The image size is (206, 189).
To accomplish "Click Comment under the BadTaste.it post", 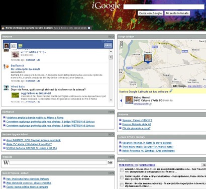I will pos(31,81).
